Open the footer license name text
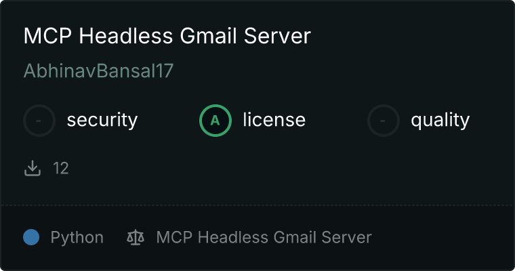The image size is (515, 271). [x=264, y=237]
